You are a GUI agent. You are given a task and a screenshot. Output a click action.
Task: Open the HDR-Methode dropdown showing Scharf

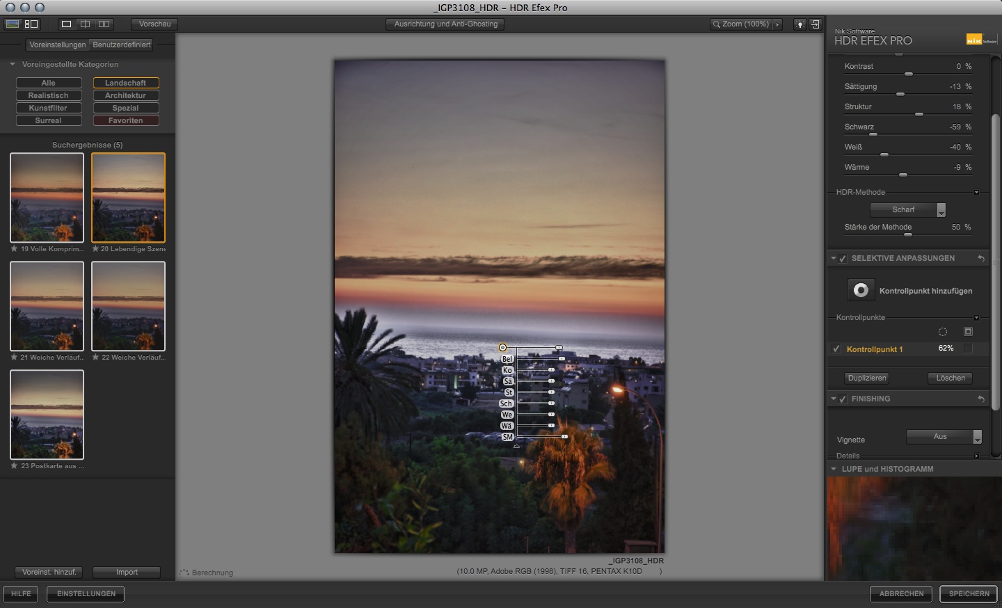coord(907,209)
